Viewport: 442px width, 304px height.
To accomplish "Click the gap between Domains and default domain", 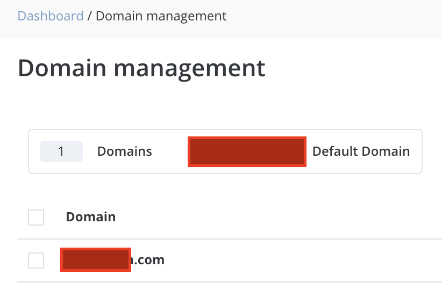I will [170, 151].
